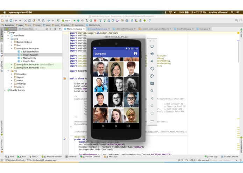This screenshot has height=173, width=243.
Task: Open the Event Log
Action: (211, 157)
